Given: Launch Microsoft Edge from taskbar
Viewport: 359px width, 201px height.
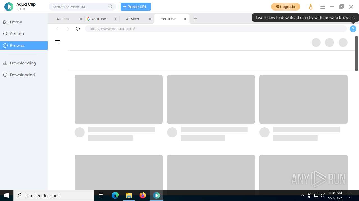Looking at the screenshot, I should pos(115,195).
